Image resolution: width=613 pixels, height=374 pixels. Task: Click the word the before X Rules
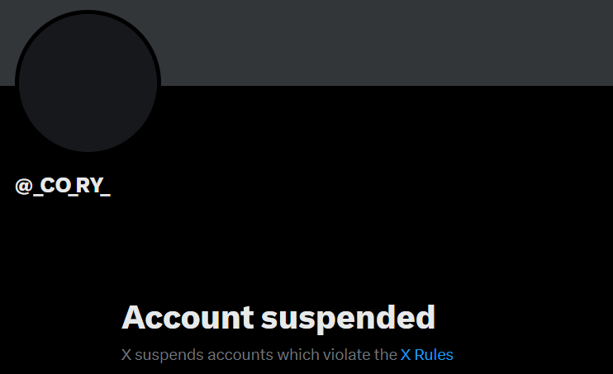pyautogui.click(x=386, y=355)
